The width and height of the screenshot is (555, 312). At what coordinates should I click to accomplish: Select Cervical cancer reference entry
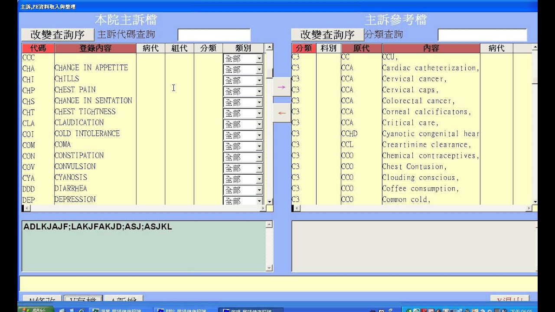[x=414, y=79]
